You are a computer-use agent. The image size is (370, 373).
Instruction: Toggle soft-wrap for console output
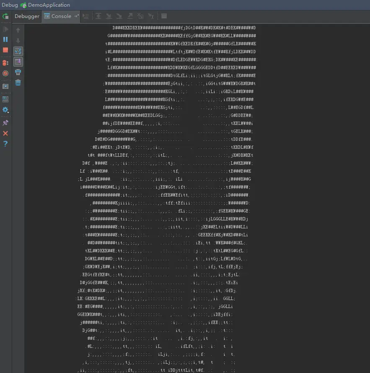click(x=18, y=51)
